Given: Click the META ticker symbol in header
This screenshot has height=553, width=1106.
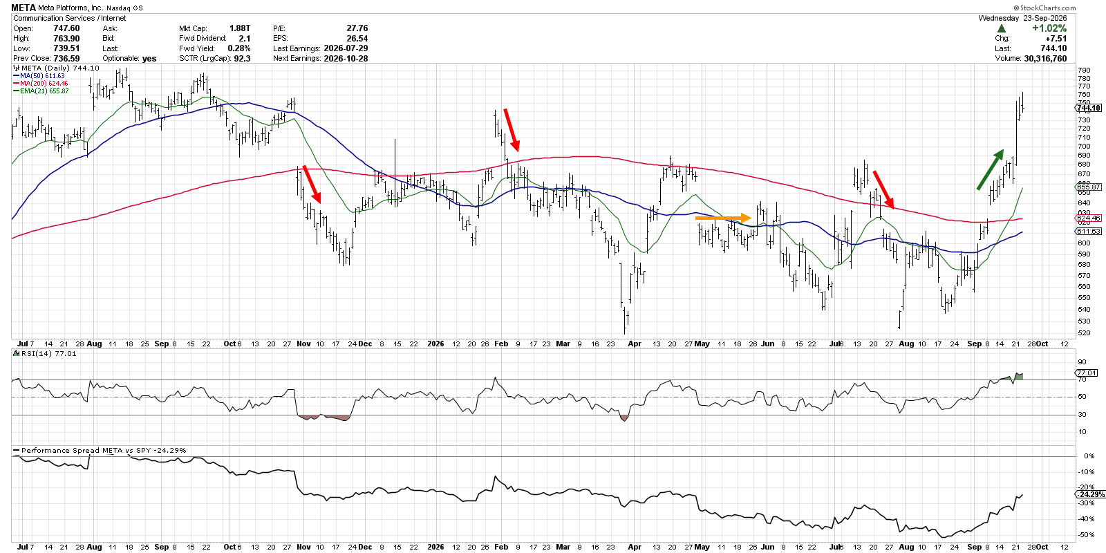Looking at the screenshot, I should 24,8.
